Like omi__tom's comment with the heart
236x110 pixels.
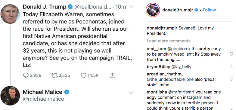(x=231, y=54)
